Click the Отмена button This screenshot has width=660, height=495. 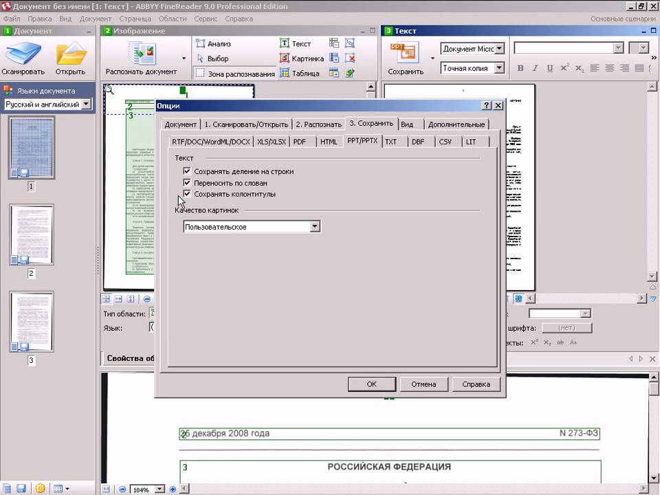point(423,384)
